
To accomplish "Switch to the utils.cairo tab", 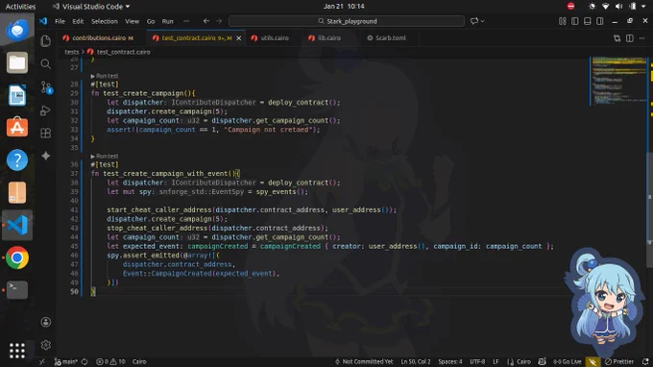I will [274, 37].
